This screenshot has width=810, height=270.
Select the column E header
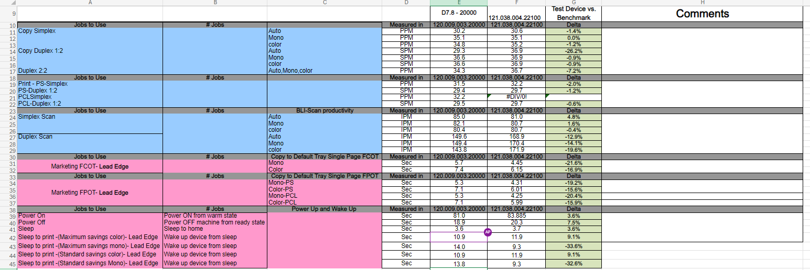(459, 3)
